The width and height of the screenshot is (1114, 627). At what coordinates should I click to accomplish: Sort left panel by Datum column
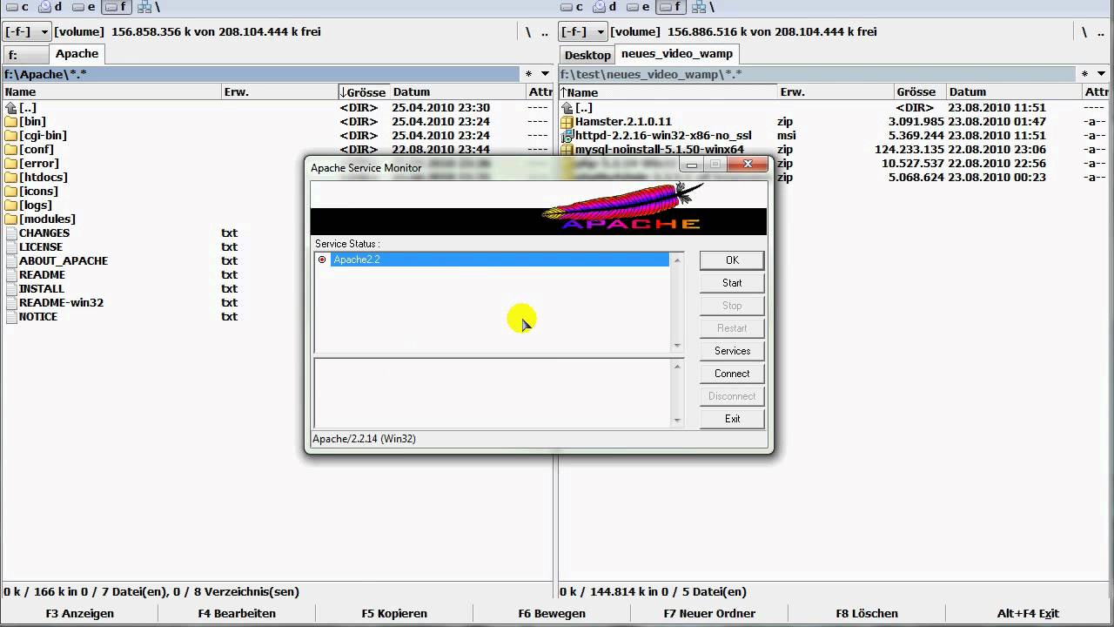(x=457, y=91)
